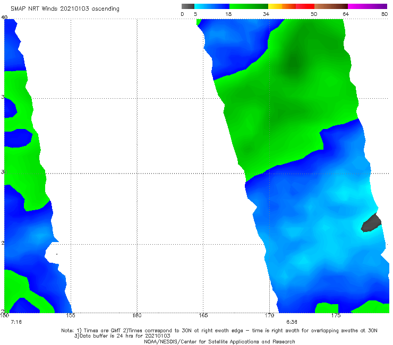
Task: Click the latitude label '40' at top left
Action: [4, 17]
